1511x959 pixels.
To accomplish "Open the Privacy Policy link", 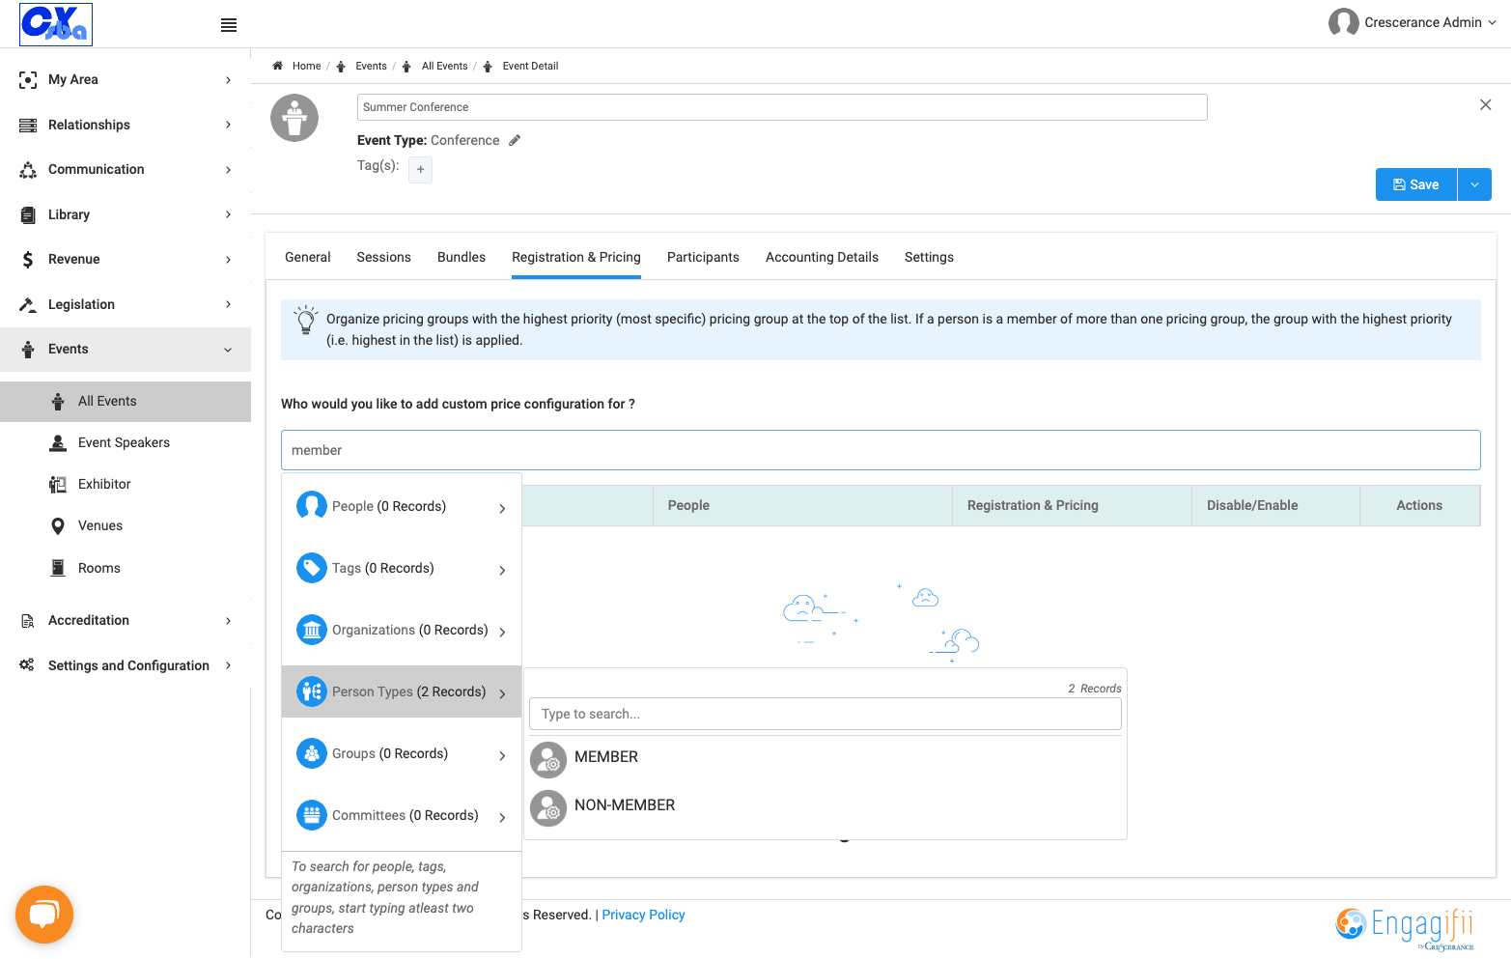I will [643, 915].
